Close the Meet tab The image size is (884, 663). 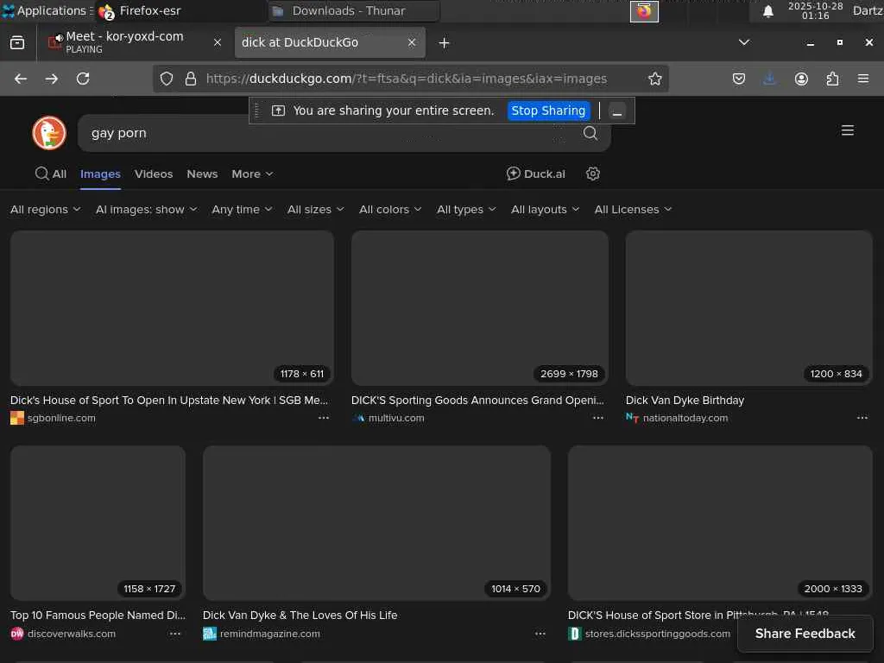[x=217, y=42]
